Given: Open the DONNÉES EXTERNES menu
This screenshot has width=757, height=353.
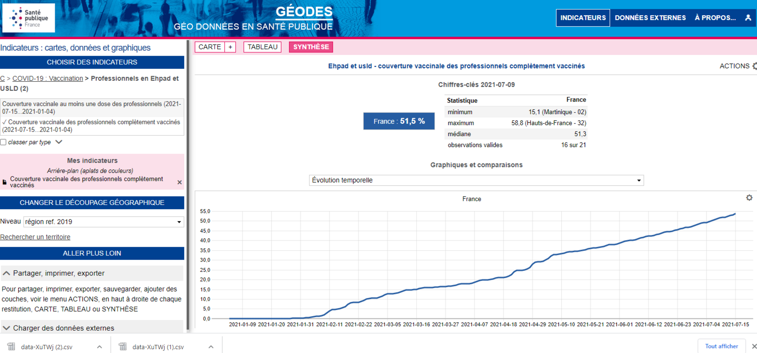Looking at the screenshot, I should pos(650,18).
